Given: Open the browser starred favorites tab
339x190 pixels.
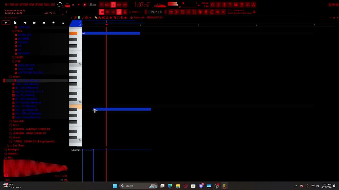Looking at the screenshot, I should click(53, 23).
